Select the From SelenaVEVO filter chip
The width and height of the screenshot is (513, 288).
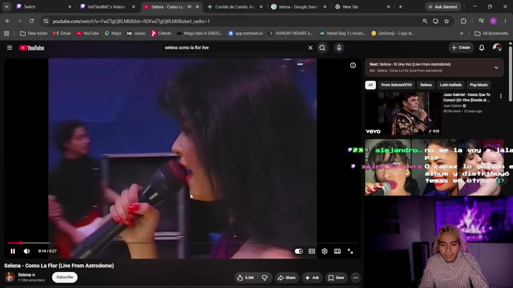396,85
